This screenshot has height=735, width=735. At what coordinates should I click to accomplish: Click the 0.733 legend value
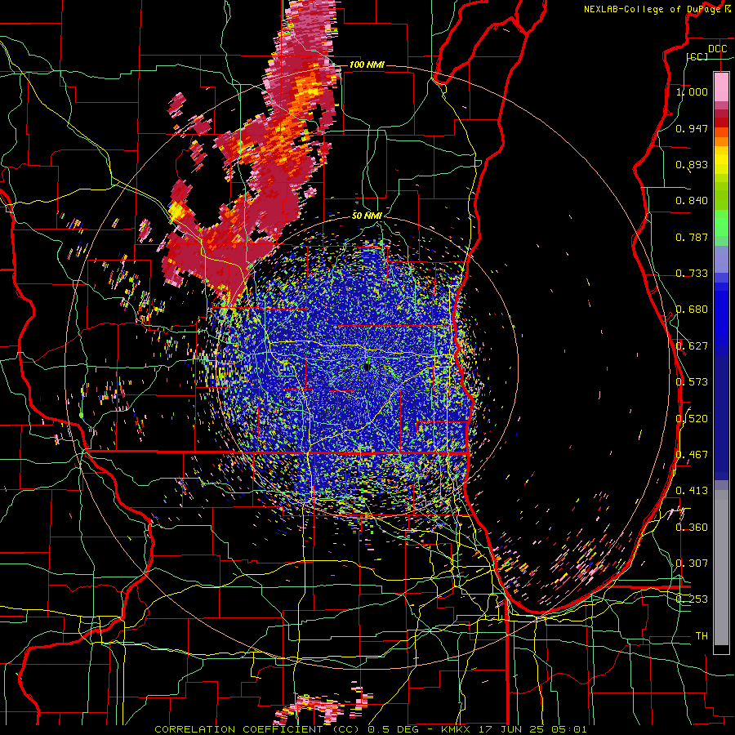[692, 274]
